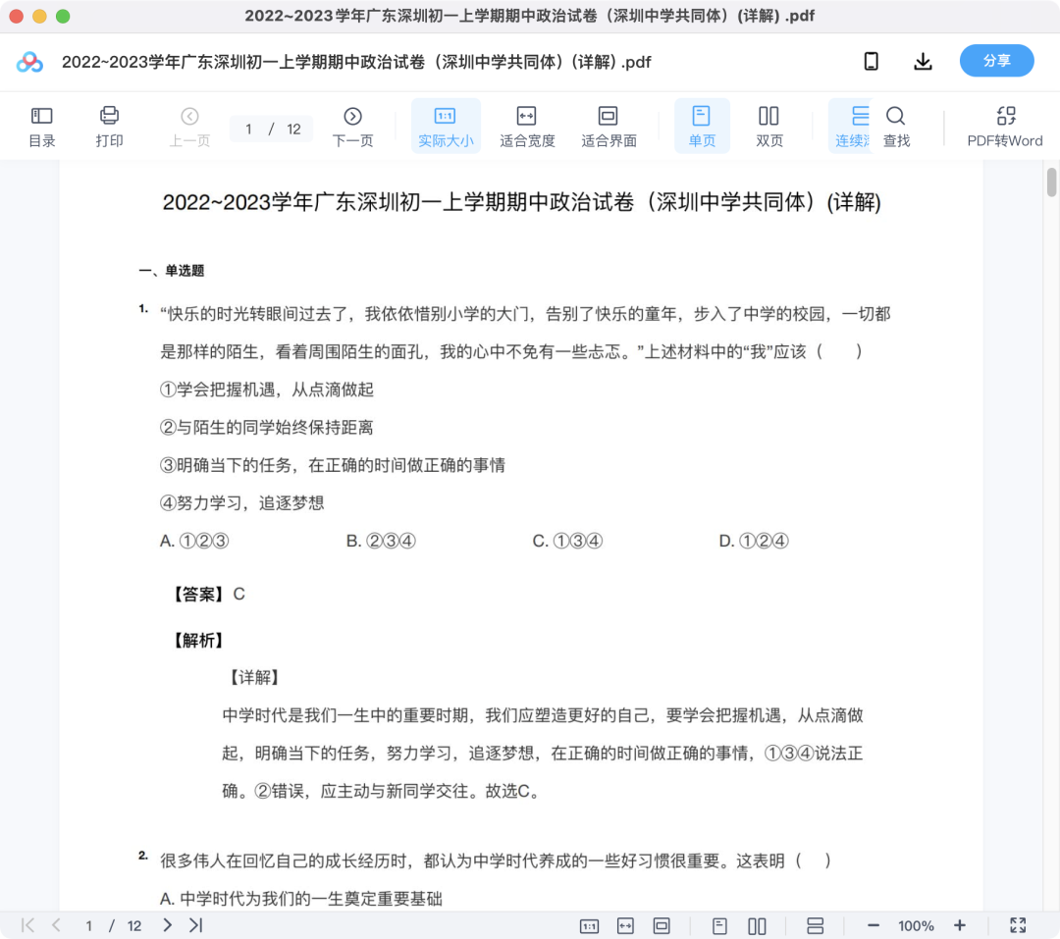
Task: Click bottom bar double page icon
Action: [757, 926]
